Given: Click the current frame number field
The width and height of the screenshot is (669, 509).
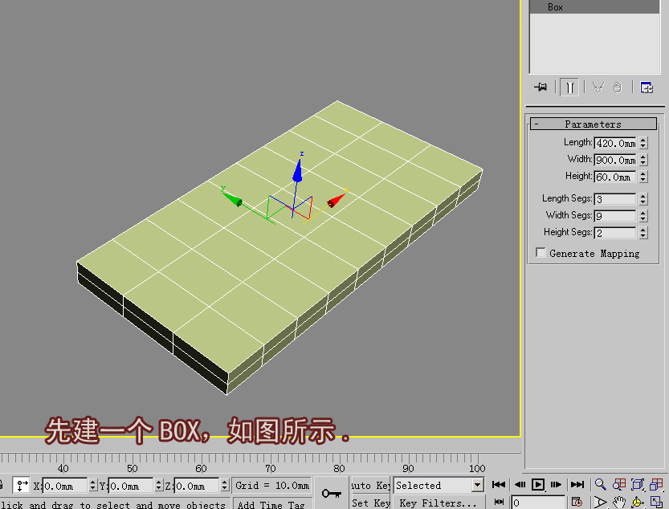Looking at the screenshot, I should (x=538, y=503).
